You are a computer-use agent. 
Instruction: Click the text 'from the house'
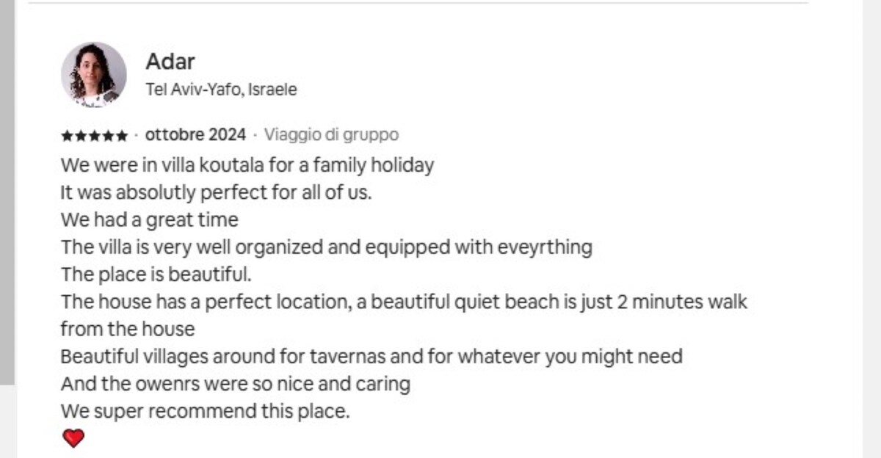tap(128, 329)
